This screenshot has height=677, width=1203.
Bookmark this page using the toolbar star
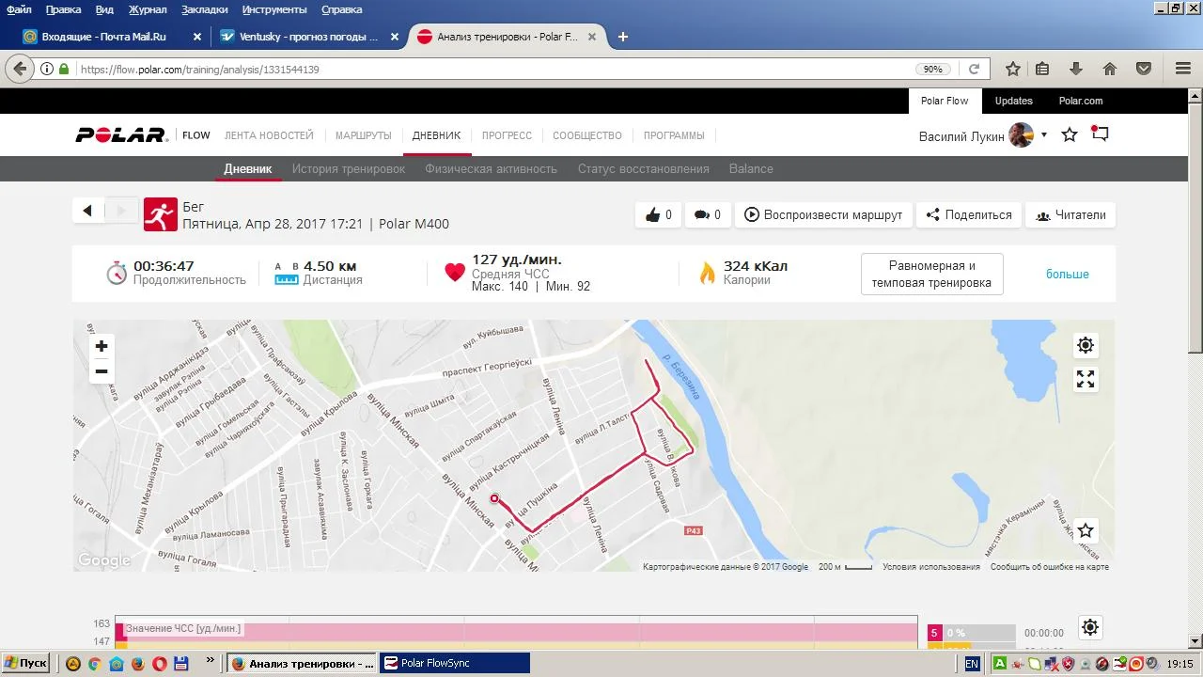click(x=1013, y=69)
